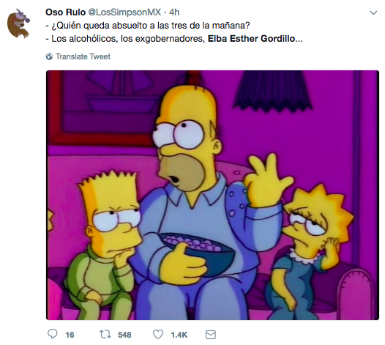Retweet this tweet via arrows icon
Screen dimensions: 385x345
tap(105, 335)
